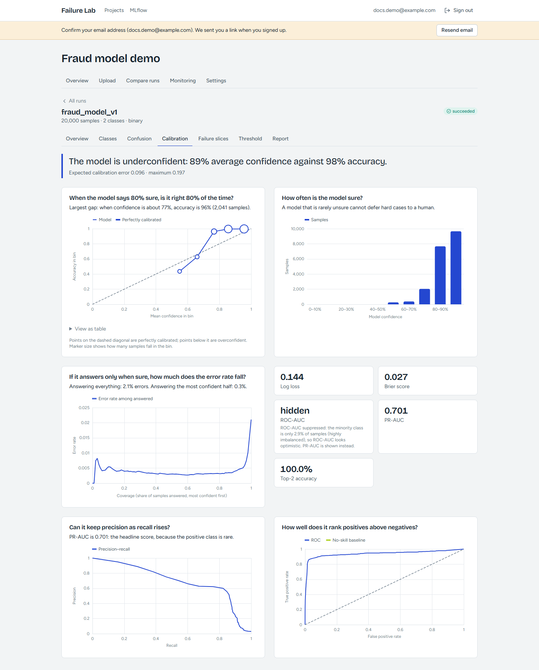Viewport: 539px width, 670px height.
Task: Open the run Overview tab next to Classes
Action: (x=77, y=139)
